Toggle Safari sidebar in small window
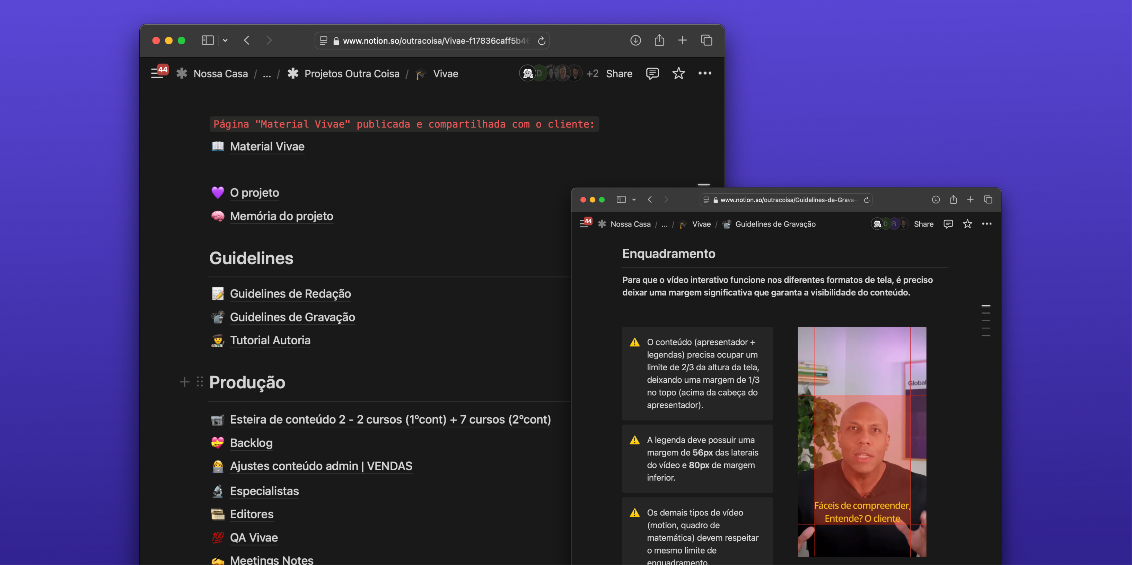 pyautogui.click(x=621, y=200)
